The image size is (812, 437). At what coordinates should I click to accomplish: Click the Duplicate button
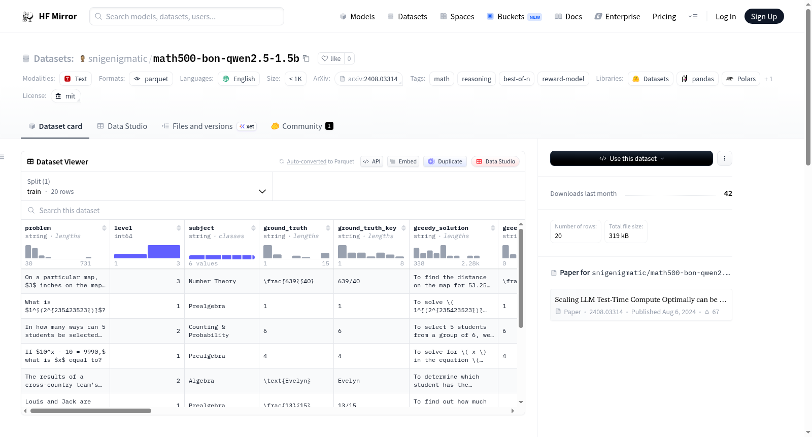click(x=445, y=161)
